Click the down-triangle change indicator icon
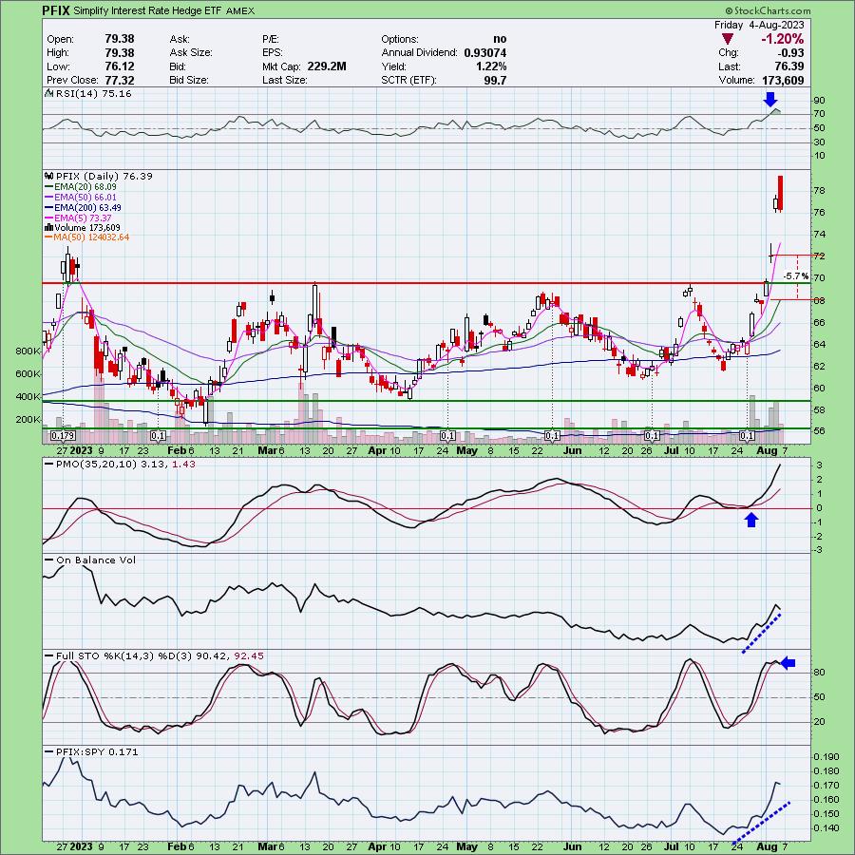The image size is (855, 855). click(x=728, y=39)
